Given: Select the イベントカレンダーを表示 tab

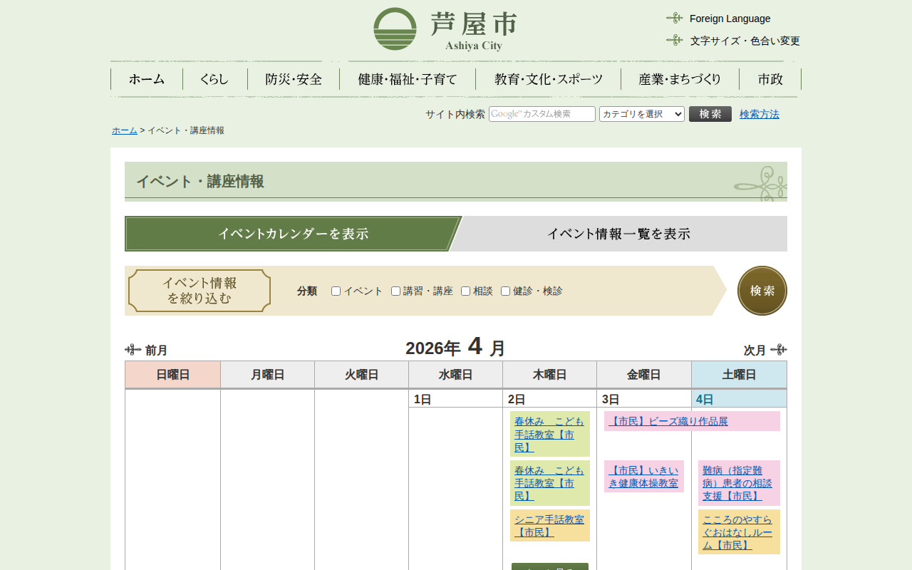Looking at the screenshot, I should 293,234.
